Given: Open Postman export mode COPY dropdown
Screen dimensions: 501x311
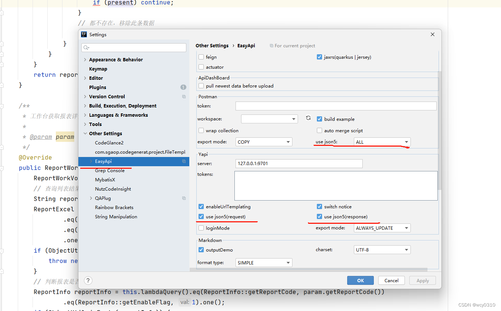Looking at the screenshot, I should click(264, 142).
